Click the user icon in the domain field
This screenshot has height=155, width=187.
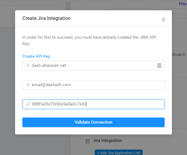point(28,66)
